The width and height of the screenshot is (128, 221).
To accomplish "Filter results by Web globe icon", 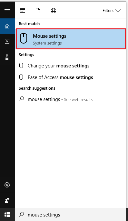I will point(54,11).
